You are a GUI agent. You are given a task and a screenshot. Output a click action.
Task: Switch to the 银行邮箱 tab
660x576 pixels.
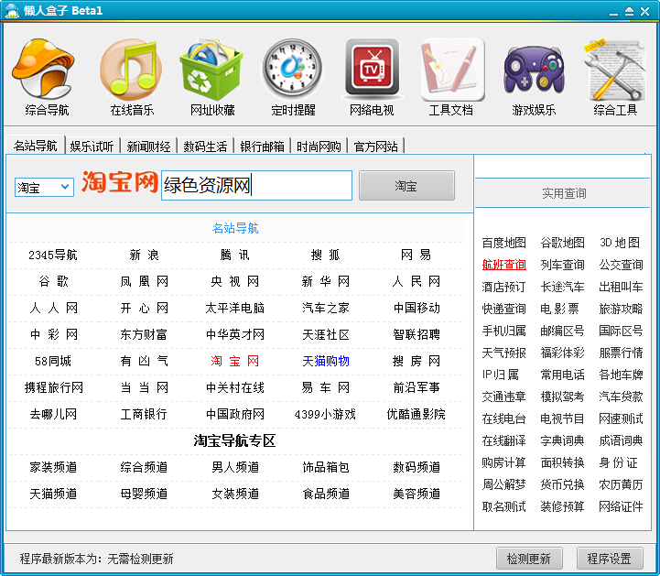(262, 147)
